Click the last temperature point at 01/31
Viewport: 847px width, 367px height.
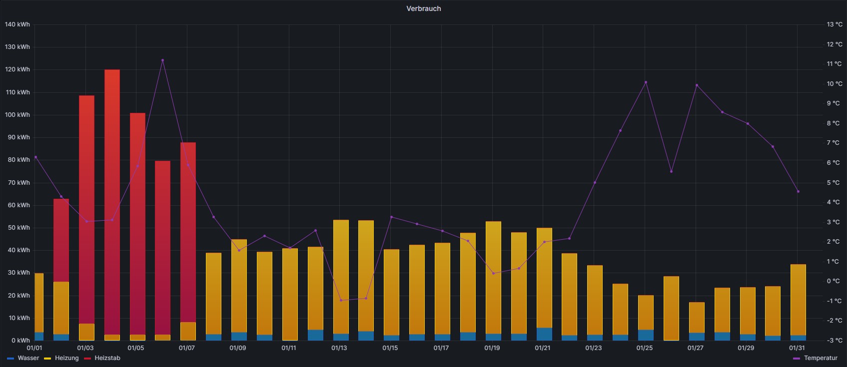point(798,191)
